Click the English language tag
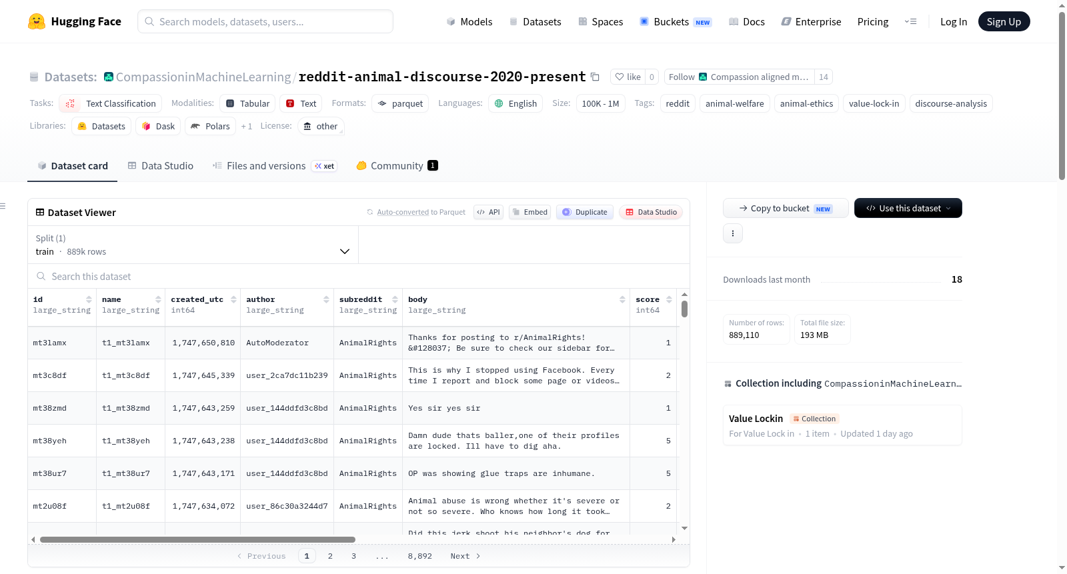This screenshot has height=574, width=1067. [x=515, y=103]
